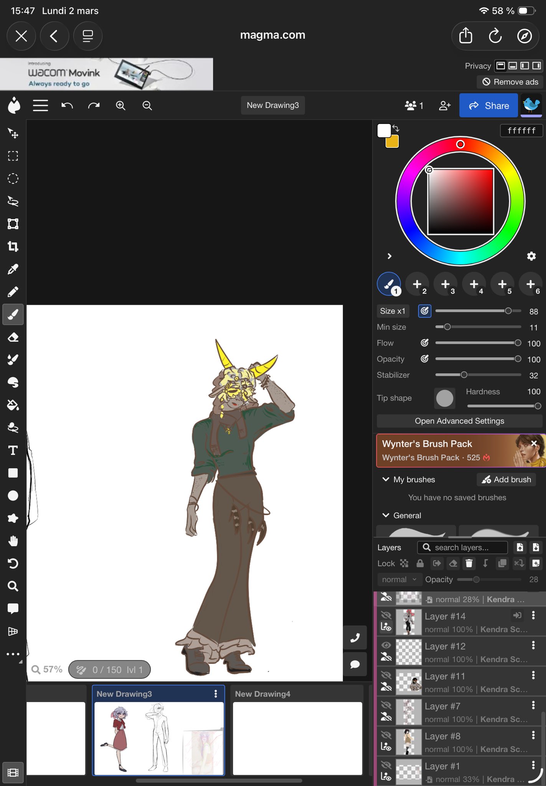Collapse the General brushes section
546x786 pixels.
386,515
